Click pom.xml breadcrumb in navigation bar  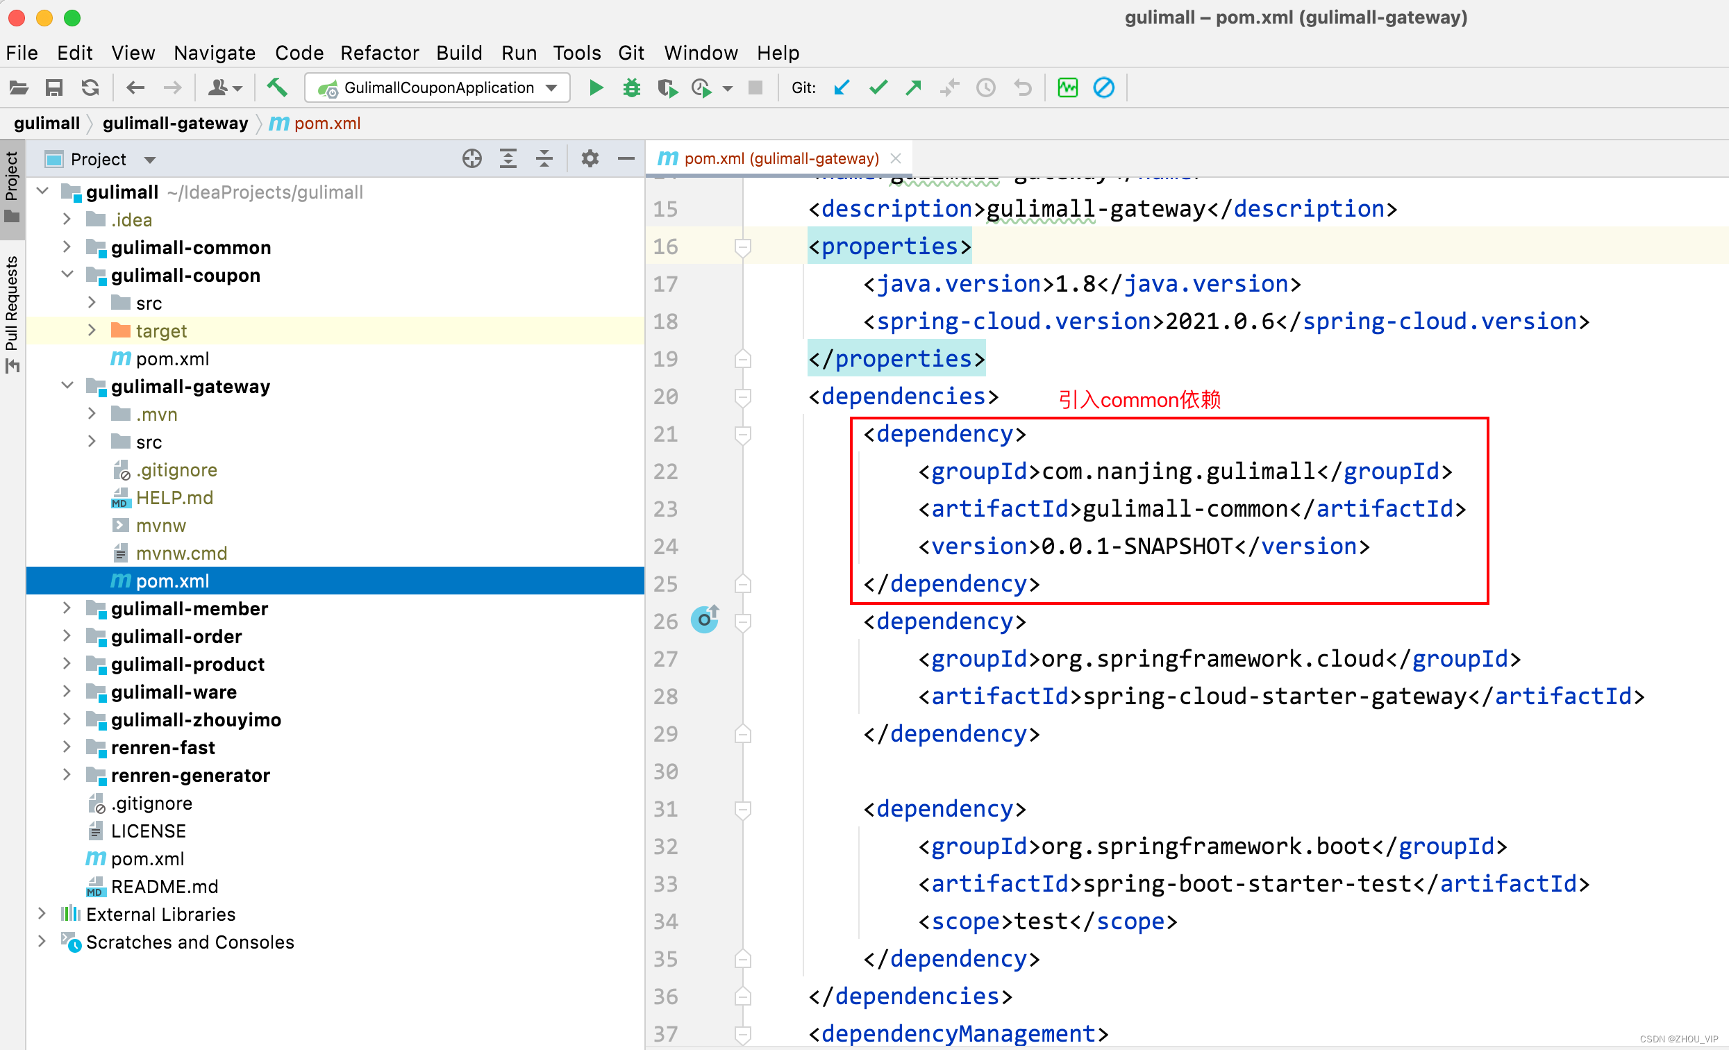click(315, 124)
